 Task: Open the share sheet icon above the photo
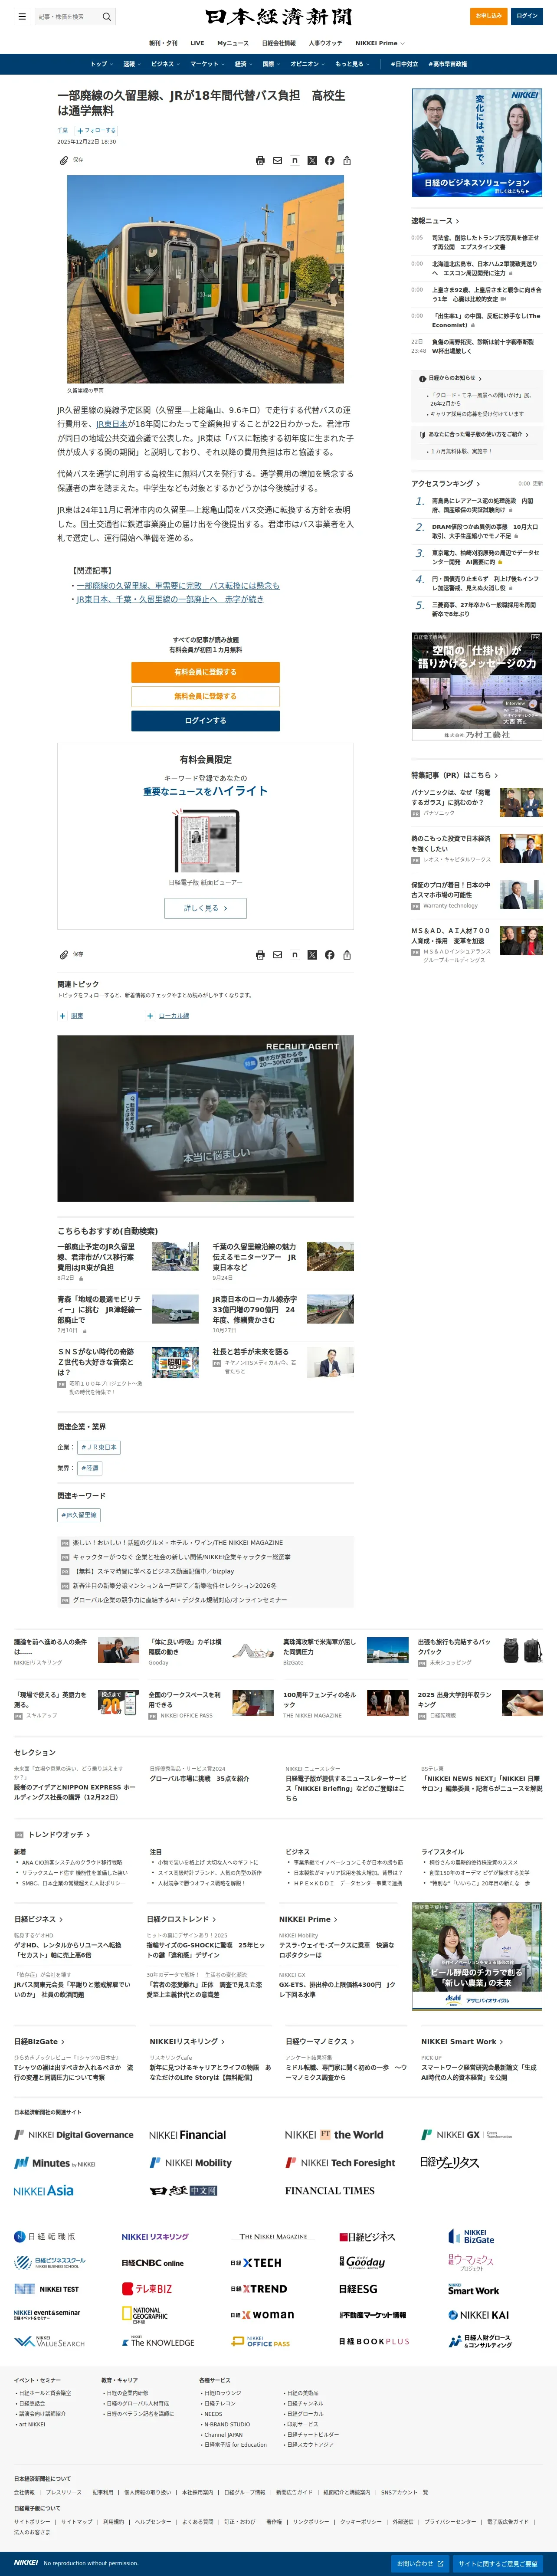(347, 160)
